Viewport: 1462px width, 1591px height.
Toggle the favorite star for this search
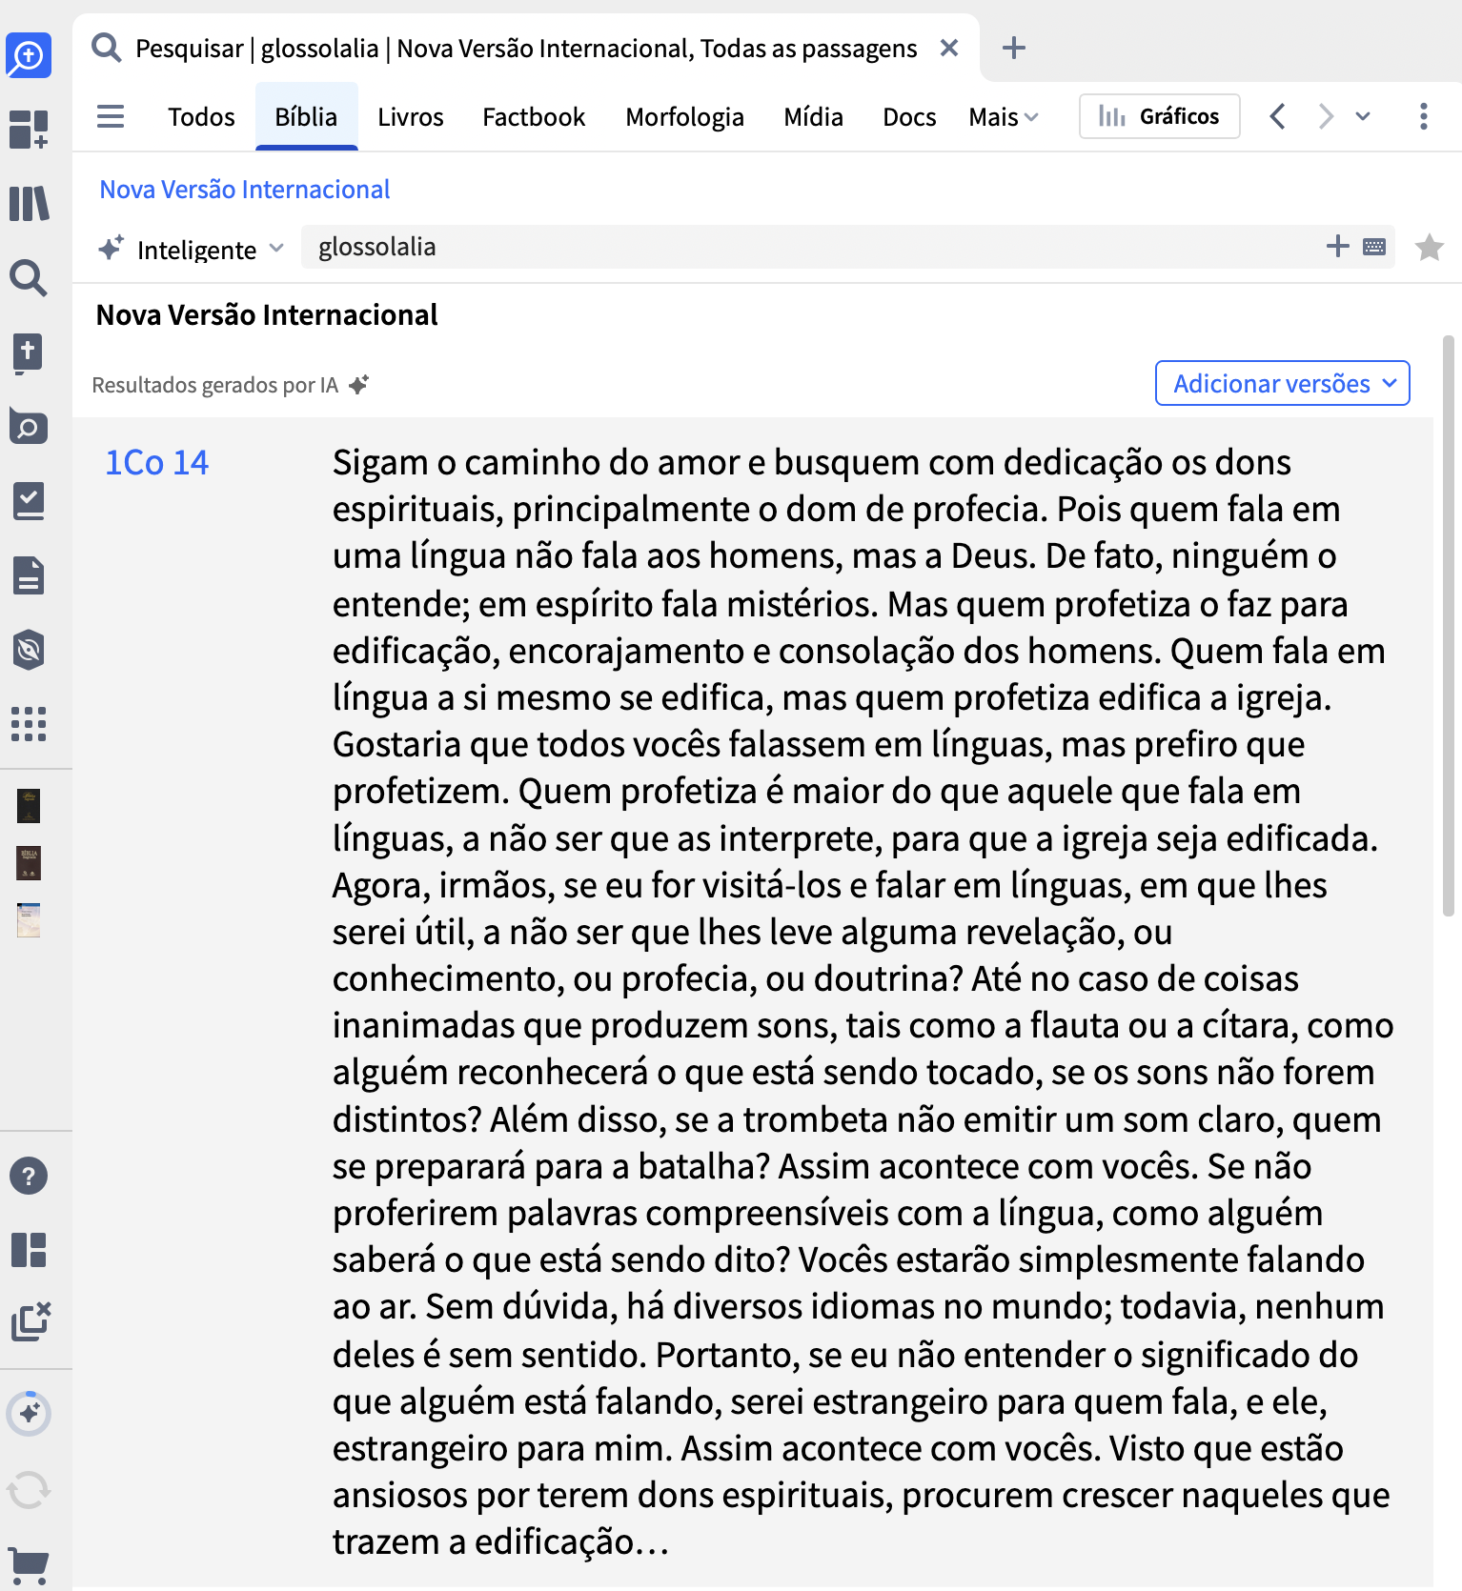coord(1429,248)
